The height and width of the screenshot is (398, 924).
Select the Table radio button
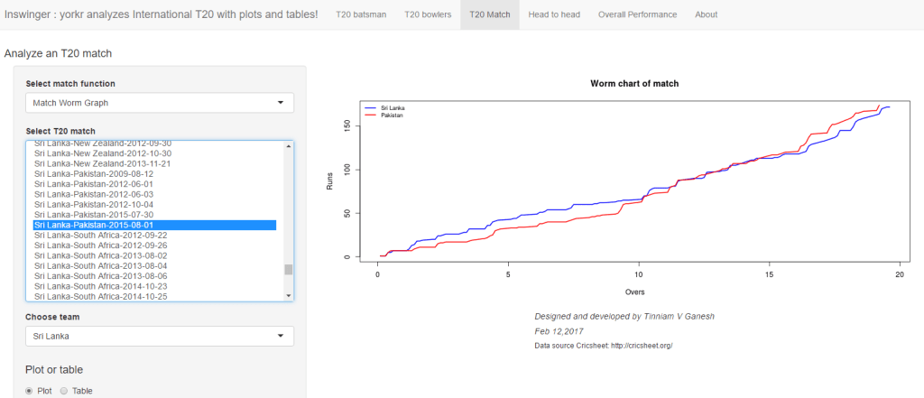click(64, 391)
